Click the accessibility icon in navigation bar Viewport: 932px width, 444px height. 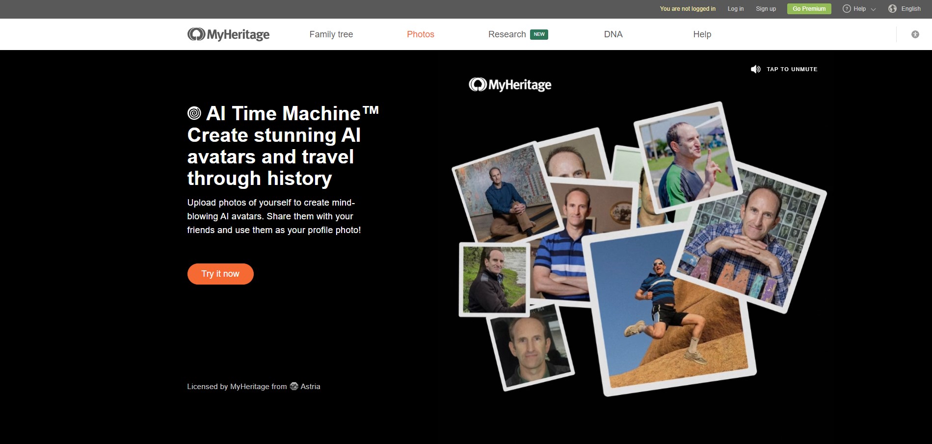click(x=915, y=34)
